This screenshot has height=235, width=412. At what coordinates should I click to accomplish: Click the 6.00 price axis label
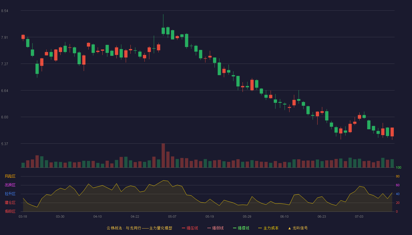point(4,117)
